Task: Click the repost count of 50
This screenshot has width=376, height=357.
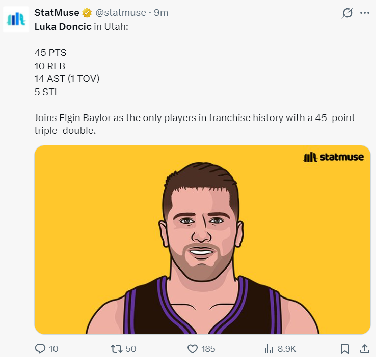Action: [131, 349]
